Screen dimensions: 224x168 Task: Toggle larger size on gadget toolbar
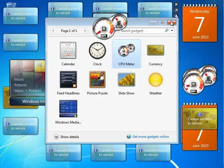tap(176, 10)
